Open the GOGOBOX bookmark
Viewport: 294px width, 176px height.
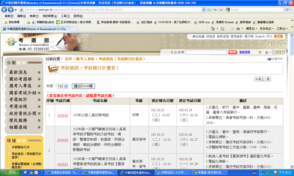pyautogui.click(x=174, y=22)
